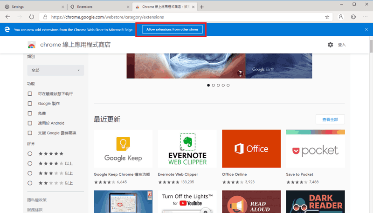Image resolution: width=373 pixels, height=213 pixels.
Task: Select the five-star rating radio button
Action: click(x=30, y=153)
